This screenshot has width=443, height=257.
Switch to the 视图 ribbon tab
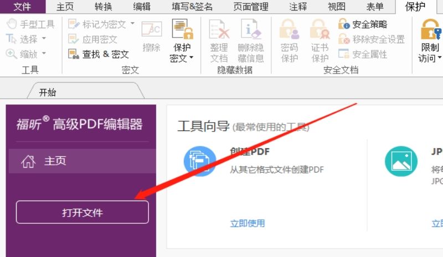[x=337, y=7]
